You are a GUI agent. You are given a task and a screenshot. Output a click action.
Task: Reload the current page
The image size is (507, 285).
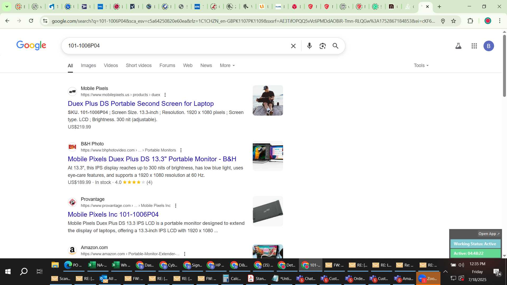[x=31, y=21]
